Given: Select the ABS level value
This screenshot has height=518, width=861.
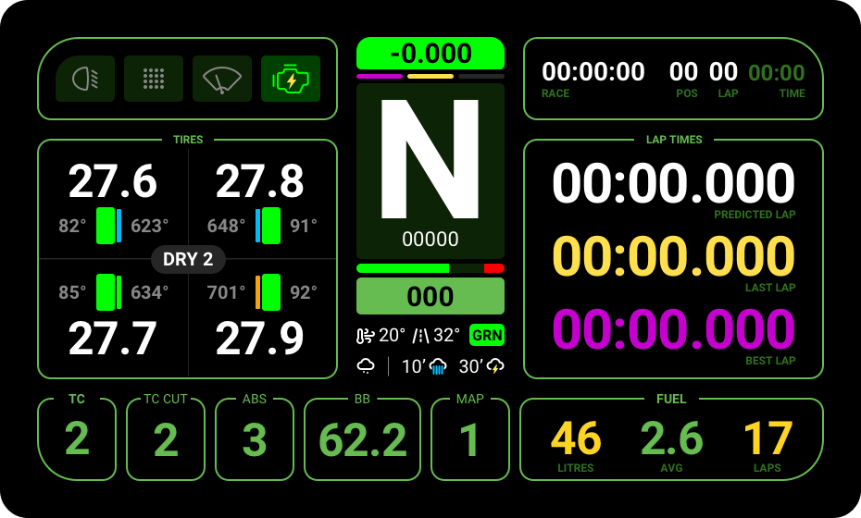Looking at the screenshot, I should tap(255, 439).
